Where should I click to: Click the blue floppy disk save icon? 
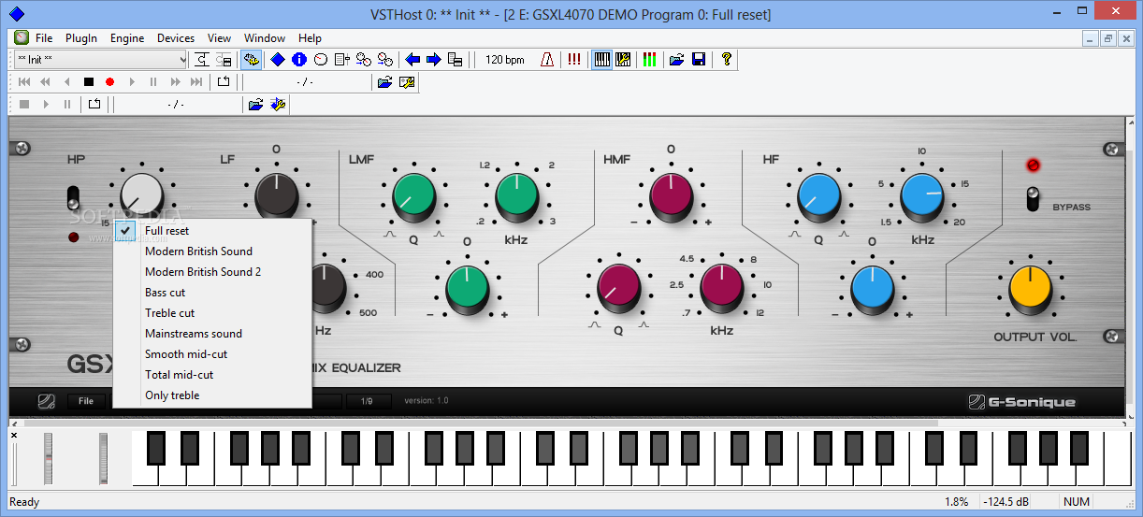click(x=699, y=59)
